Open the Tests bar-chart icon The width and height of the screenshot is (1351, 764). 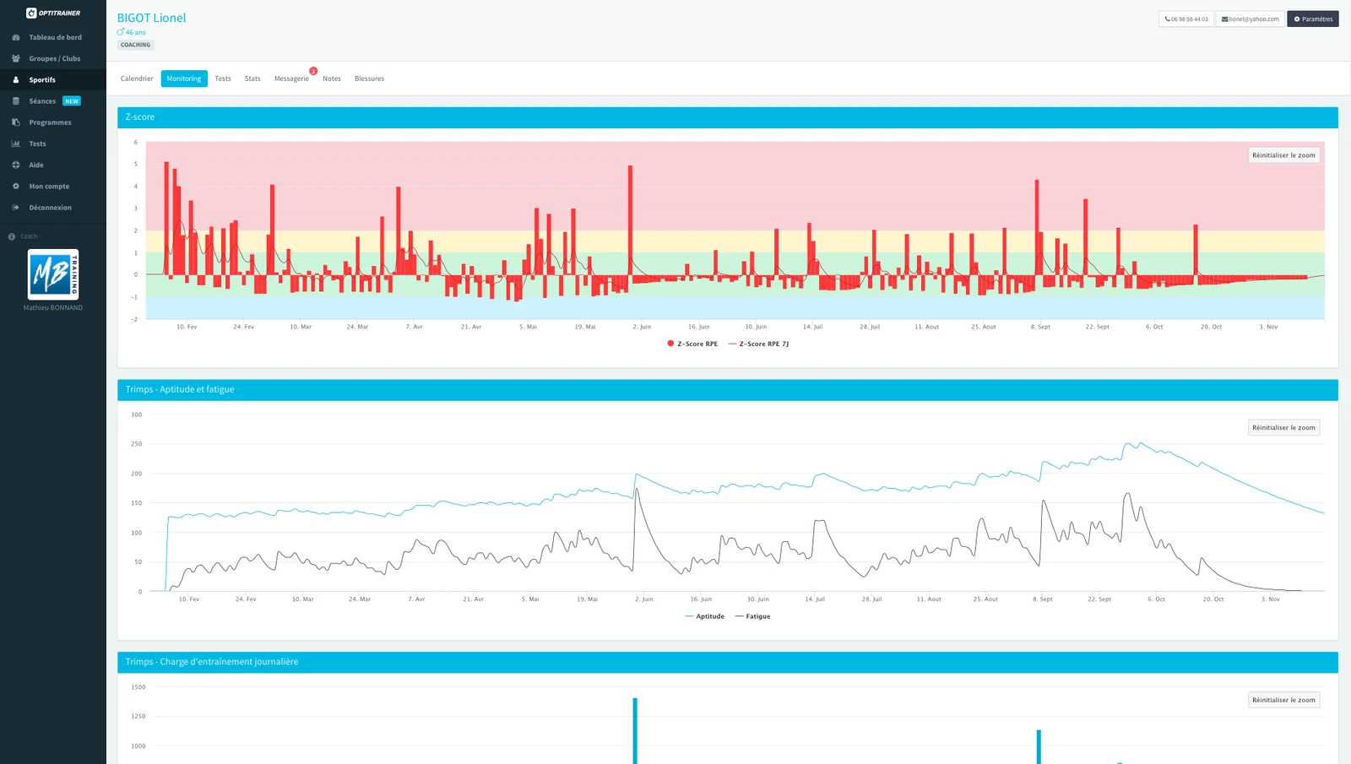coord(16,144)
